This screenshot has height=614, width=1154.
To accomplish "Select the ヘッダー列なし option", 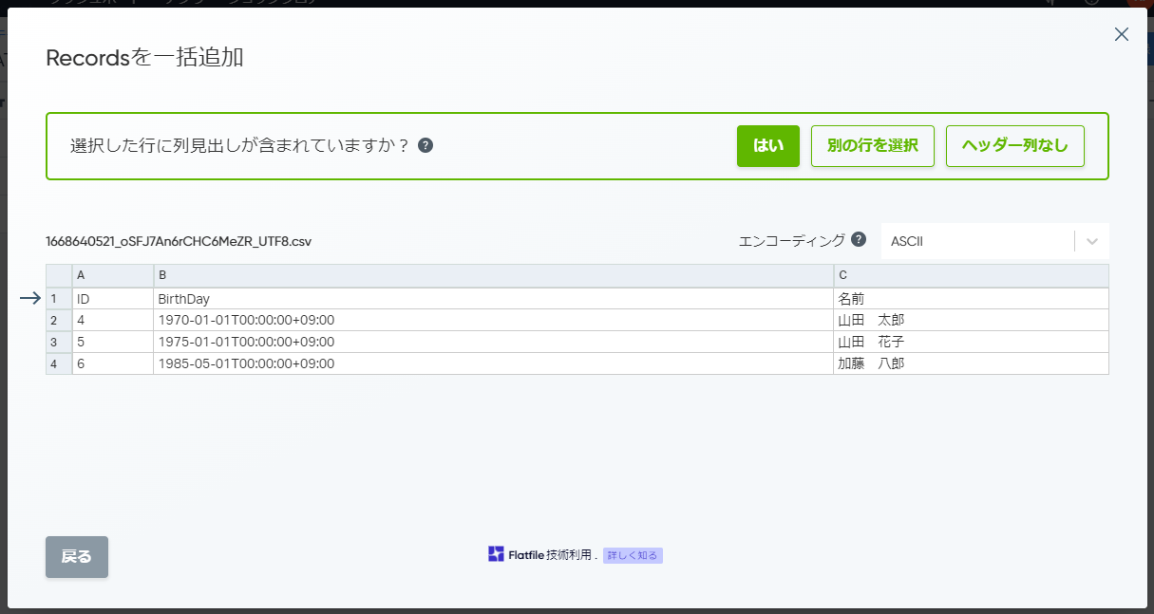I will [1015, 146].
